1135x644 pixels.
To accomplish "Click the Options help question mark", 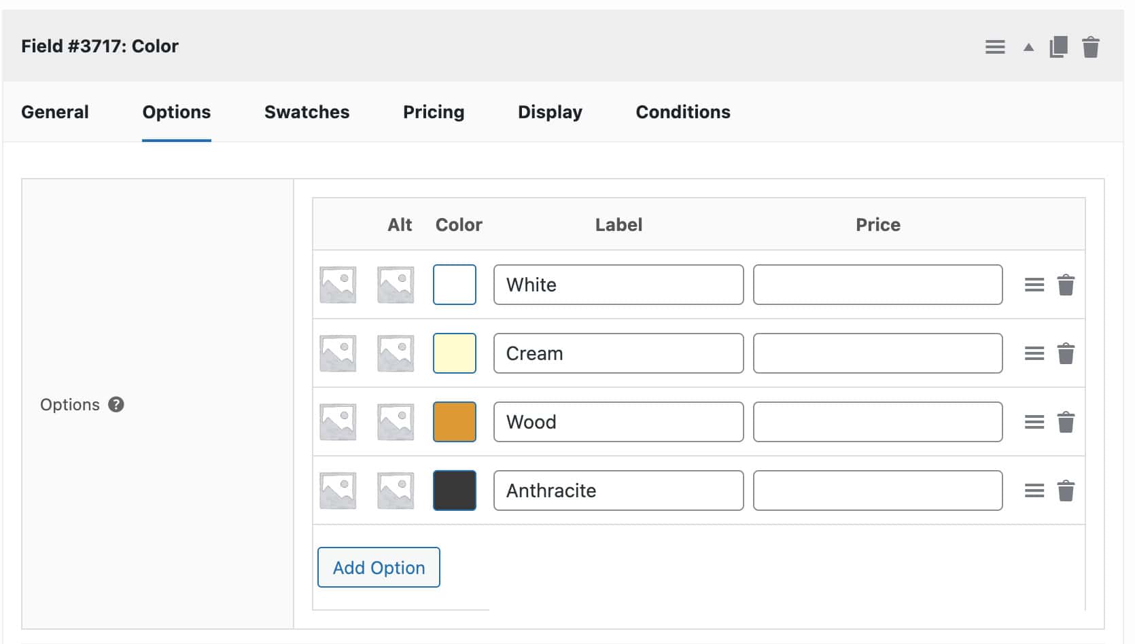I will 116,404.
